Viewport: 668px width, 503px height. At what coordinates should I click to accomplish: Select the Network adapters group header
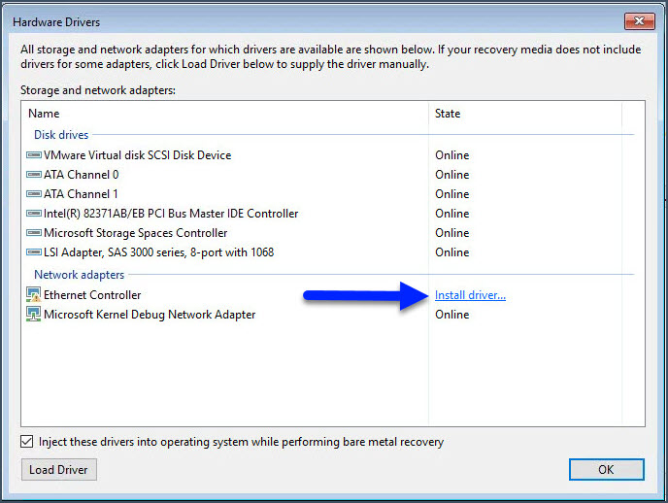click(x=73, y=275)
